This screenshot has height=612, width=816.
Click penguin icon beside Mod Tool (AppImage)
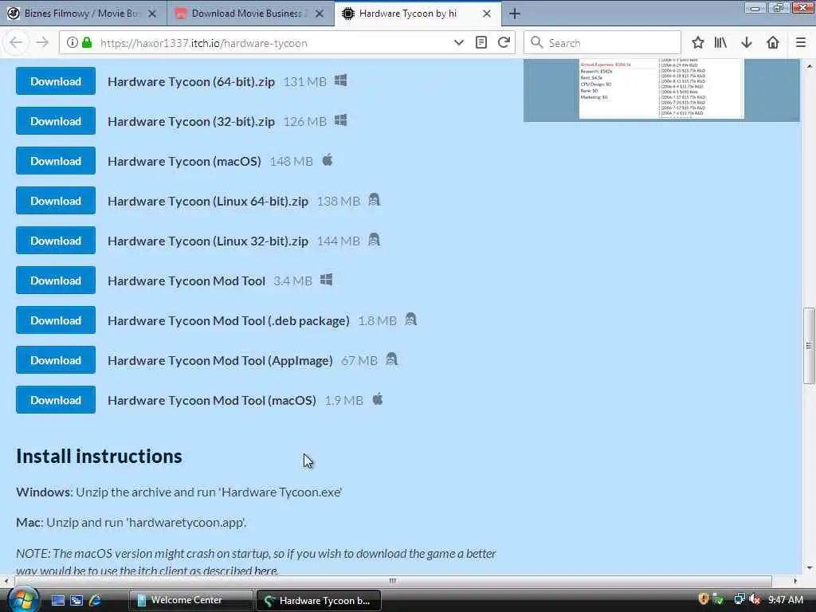[392, 359]
